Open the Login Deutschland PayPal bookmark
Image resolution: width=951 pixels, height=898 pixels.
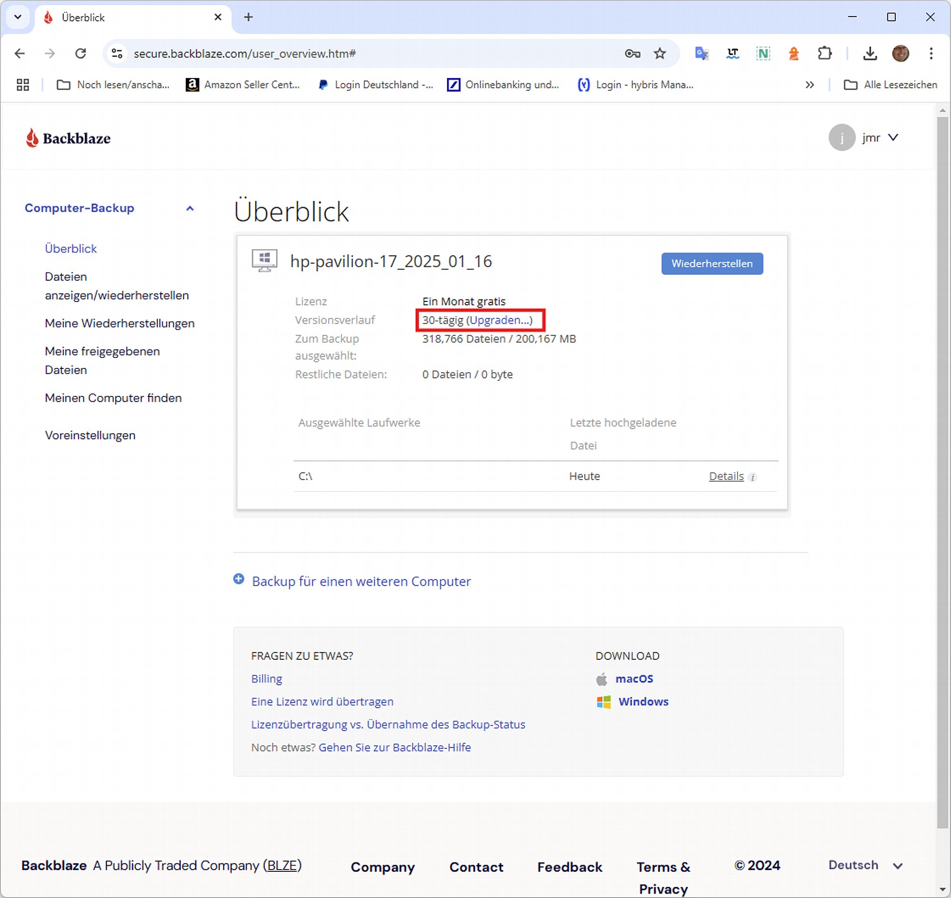pos(376,85)
